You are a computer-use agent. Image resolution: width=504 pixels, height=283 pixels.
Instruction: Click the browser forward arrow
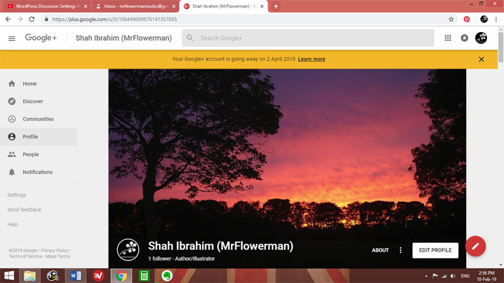20,19
